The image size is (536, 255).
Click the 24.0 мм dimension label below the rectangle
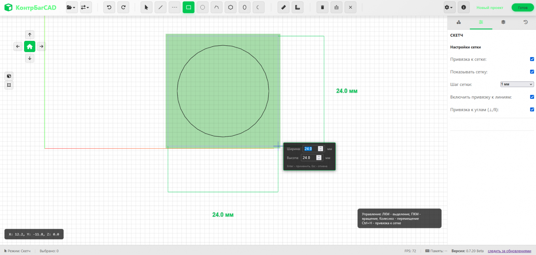pos(223,215)
